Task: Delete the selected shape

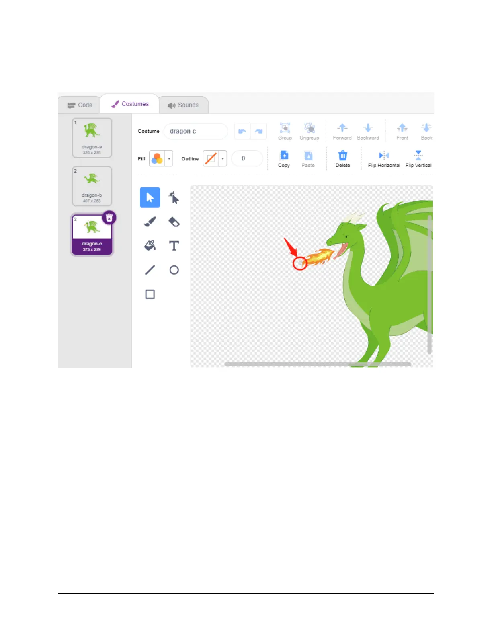Action: tap(343, 159)
